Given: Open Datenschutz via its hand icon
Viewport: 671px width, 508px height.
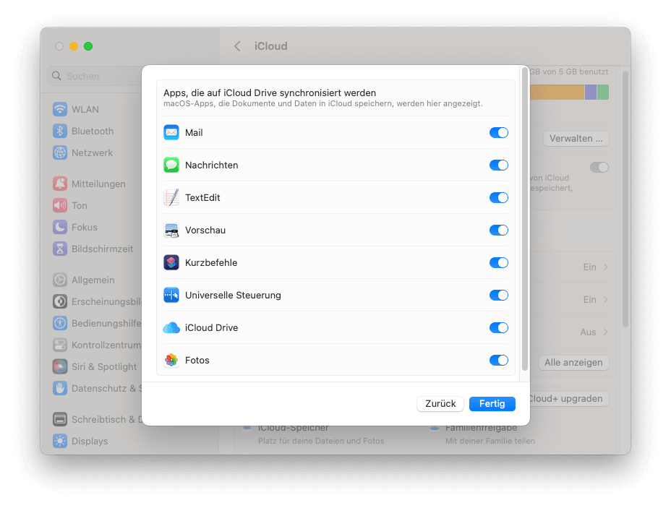Looking at the screenshot, I should (x=60, y=388).
